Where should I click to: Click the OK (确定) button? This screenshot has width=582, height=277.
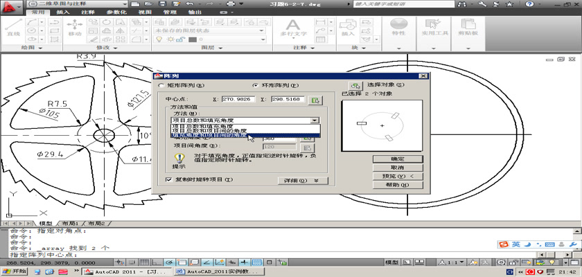click(398, 159)
